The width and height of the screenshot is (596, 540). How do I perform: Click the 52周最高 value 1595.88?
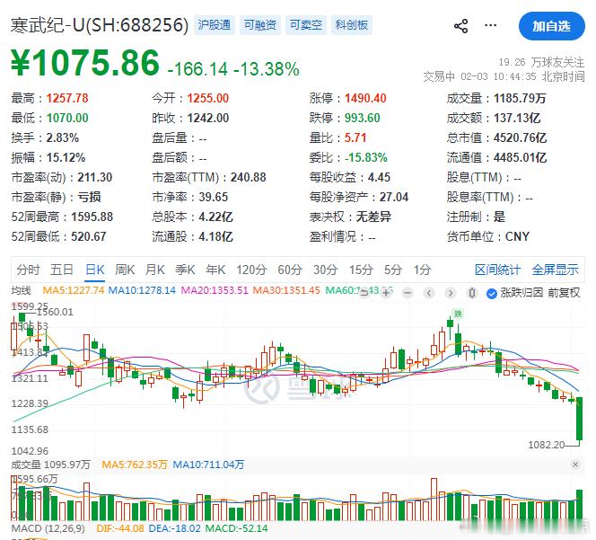tap(92, 217)
